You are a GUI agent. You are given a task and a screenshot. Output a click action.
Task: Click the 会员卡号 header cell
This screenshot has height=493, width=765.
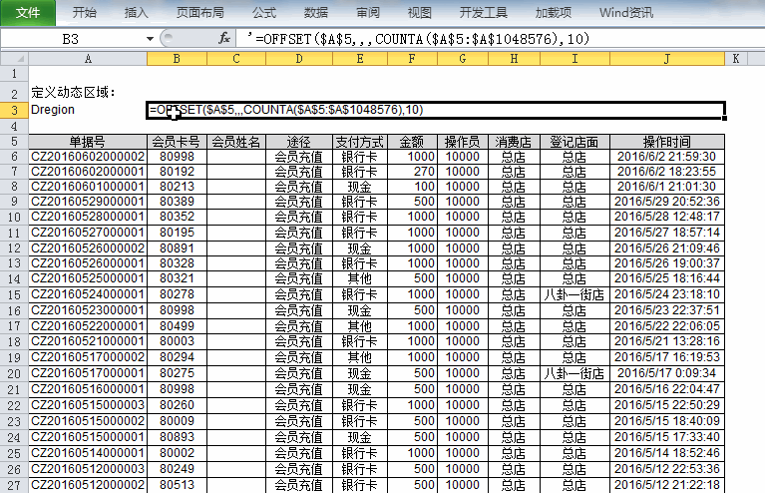[177, 142]
